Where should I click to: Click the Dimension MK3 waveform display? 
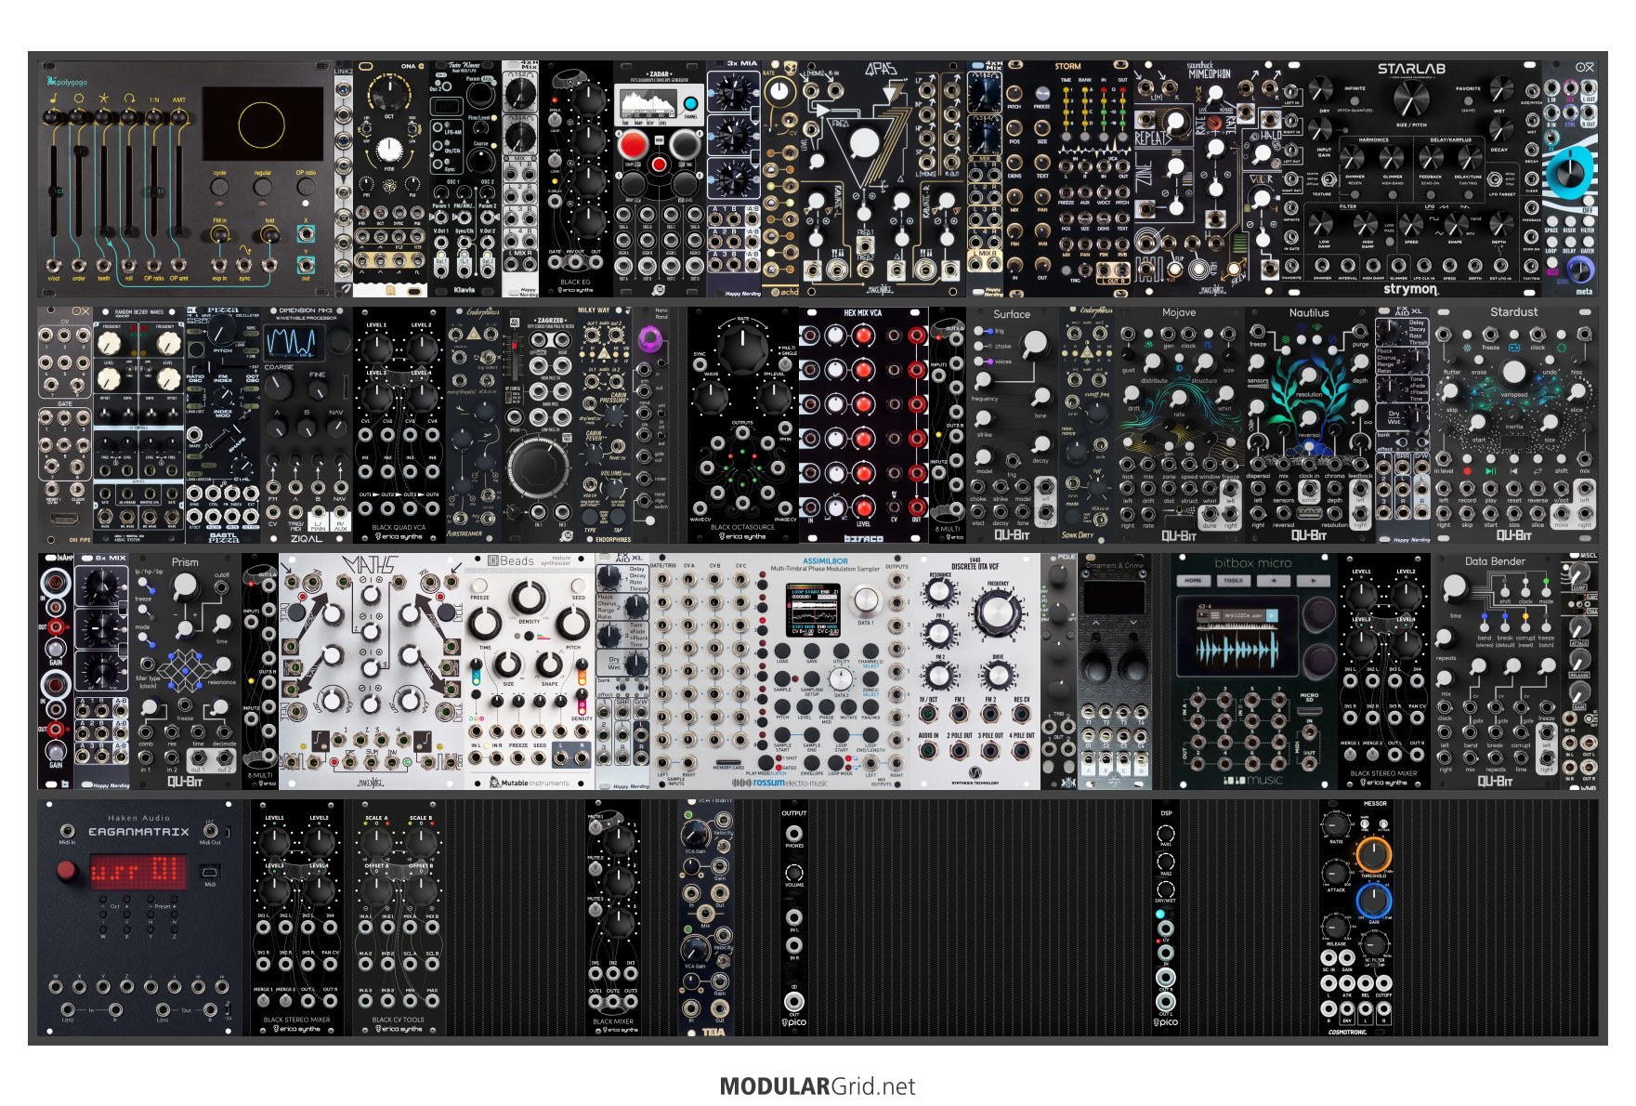click(x=292, y=343)
